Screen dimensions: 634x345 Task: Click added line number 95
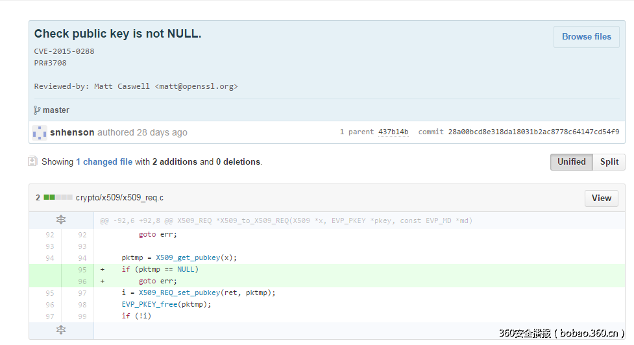coord(82,269)
